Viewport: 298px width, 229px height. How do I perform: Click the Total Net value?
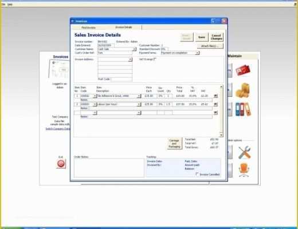click(x=214, y=140)
